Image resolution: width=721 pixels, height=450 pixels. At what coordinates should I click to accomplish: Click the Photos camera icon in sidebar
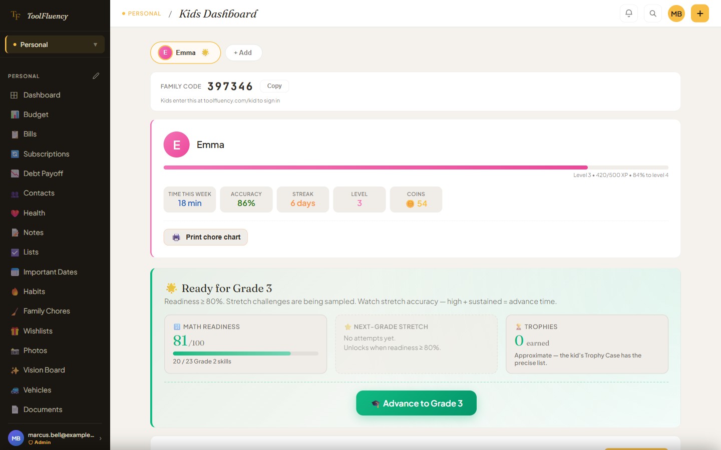[x=15, y=351]
